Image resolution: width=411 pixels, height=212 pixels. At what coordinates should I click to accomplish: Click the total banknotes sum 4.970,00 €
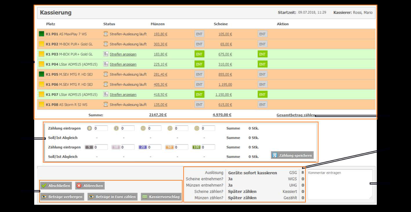click(222, 115)
